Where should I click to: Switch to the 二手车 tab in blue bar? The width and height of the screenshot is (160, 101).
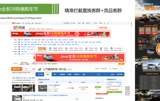(98, 74)
